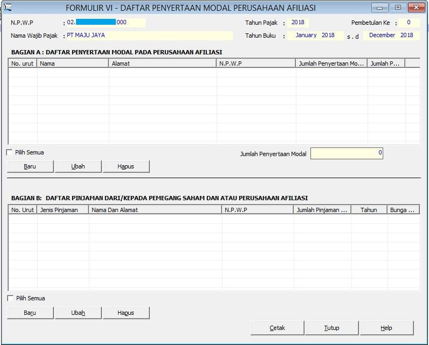The image size is (429, 345).
Task: Click Tahun Buku end field December 2018
Action: point(391,36)
